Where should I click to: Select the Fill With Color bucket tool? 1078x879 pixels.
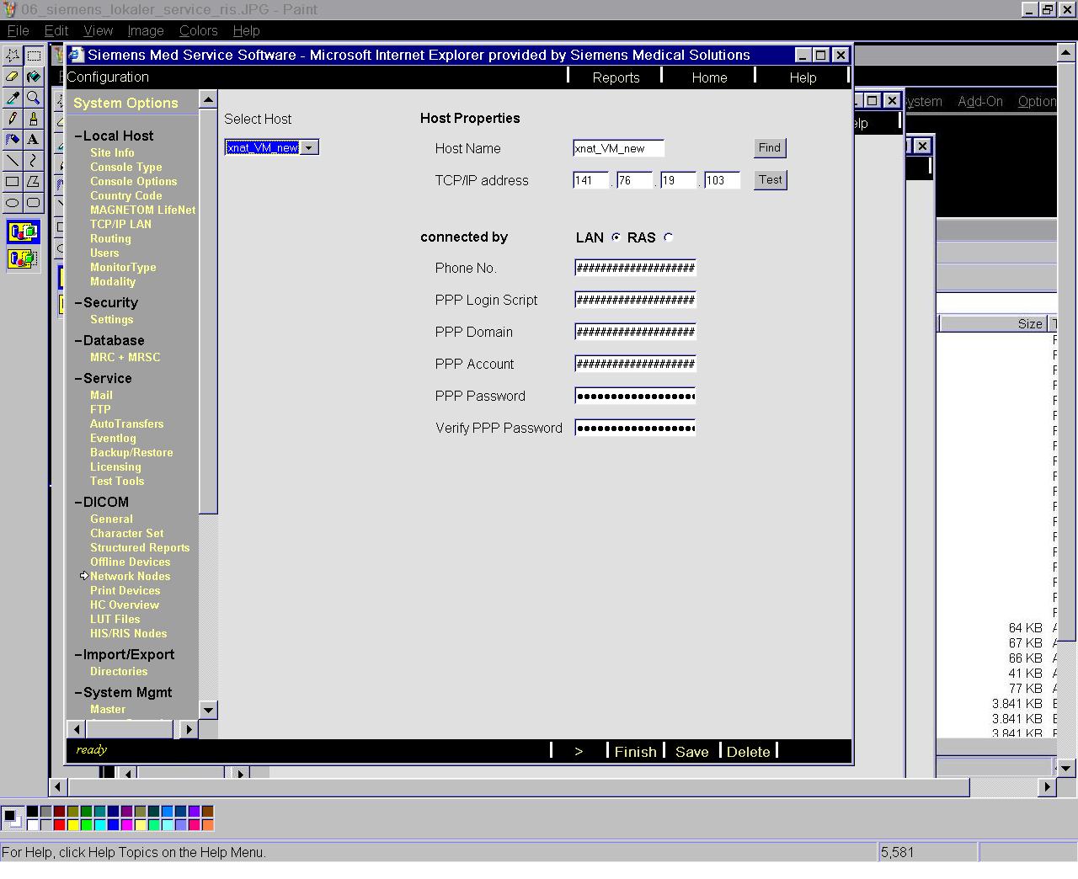pyautogui.click(x=33, y=77)
